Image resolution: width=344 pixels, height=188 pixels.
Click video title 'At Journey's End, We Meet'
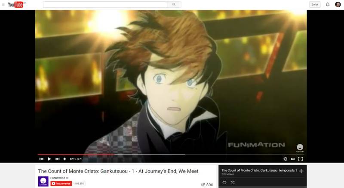click(118, 171)
